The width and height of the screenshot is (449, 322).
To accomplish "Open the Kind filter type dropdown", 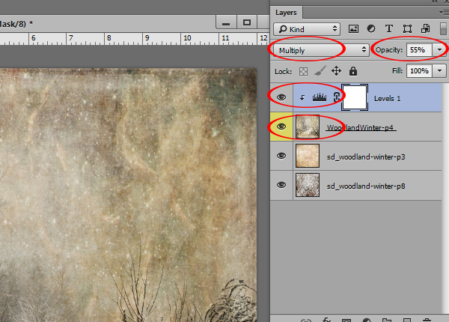I will tap(308, 29).
